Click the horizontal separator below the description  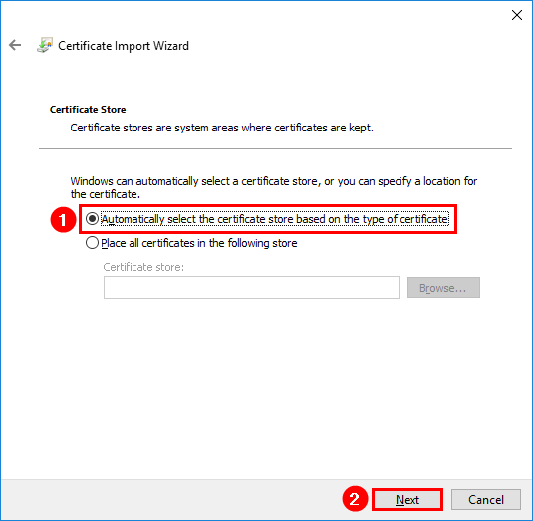point(275,148)
